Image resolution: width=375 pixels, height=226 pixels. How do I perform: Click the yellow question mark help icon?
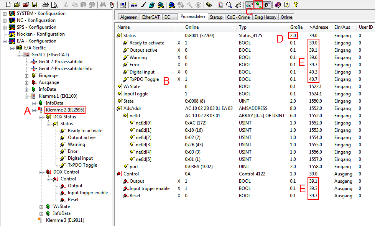pyautogui.click(x=296, y=5)
